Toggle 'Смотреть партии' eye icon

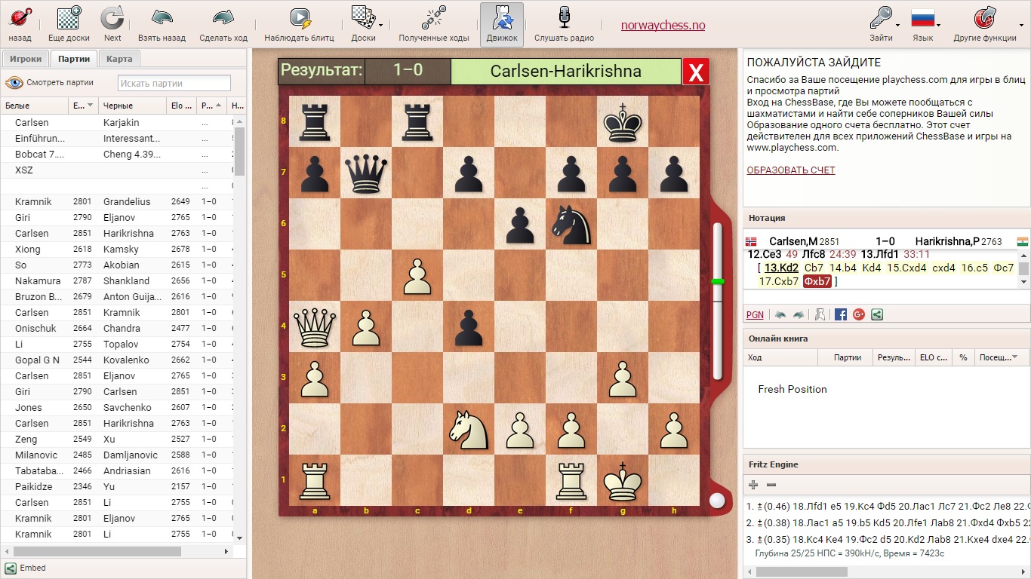tap(14, 83)
